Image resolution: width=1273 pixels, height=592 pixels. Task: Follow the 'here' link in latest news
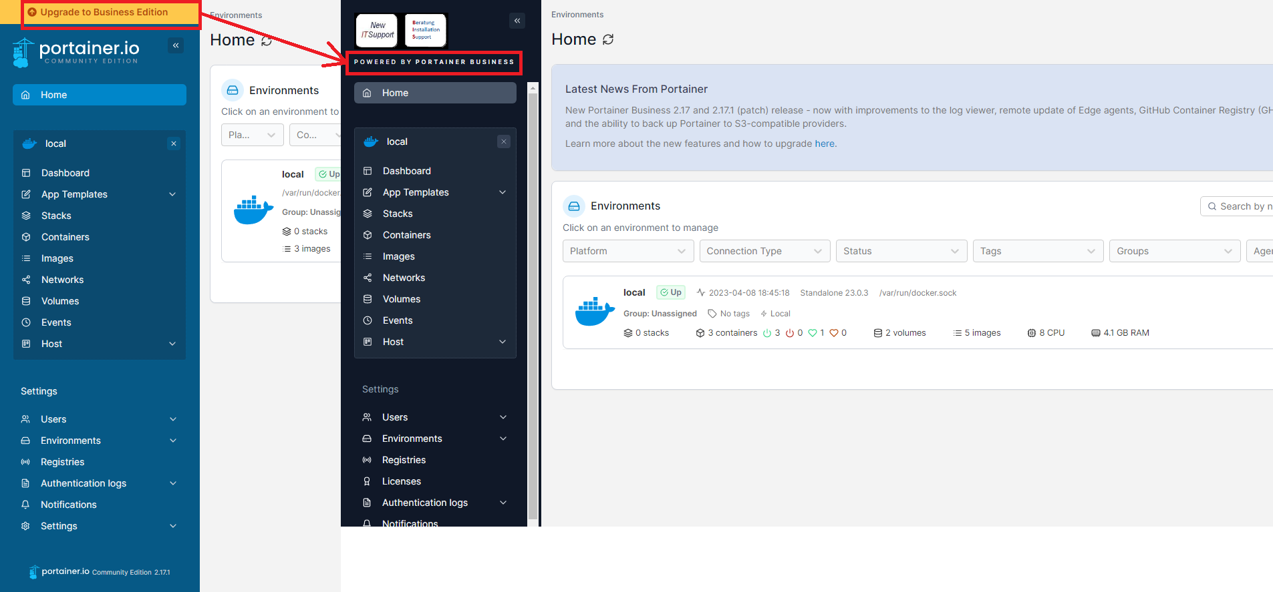[x=824, y=143]
